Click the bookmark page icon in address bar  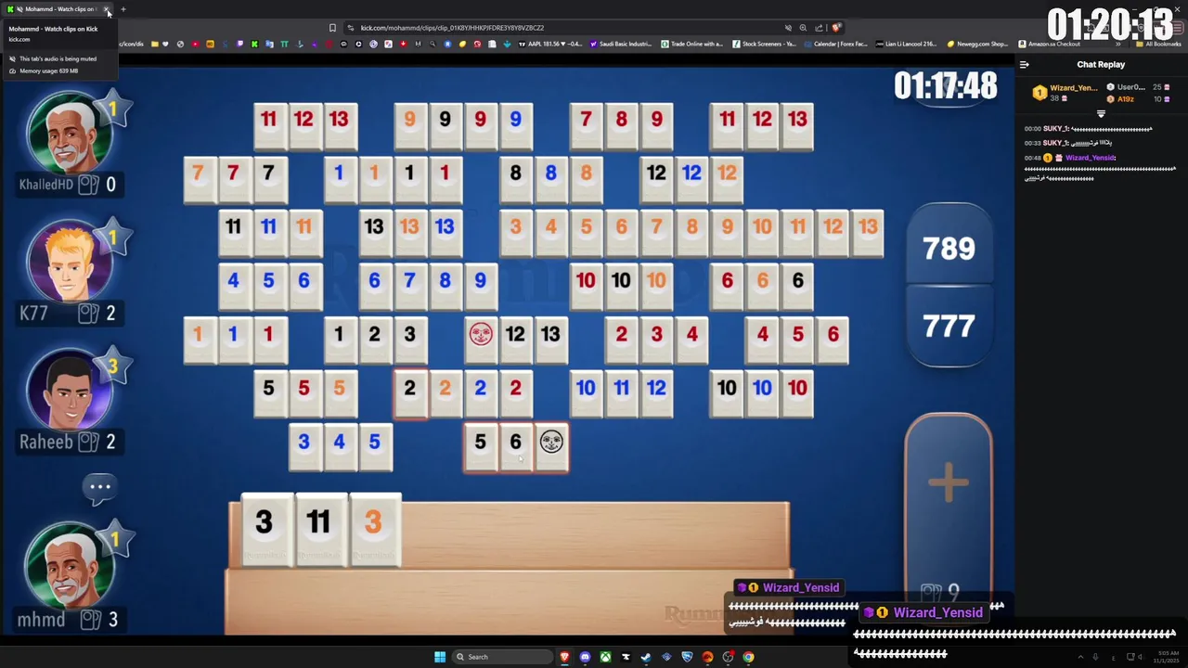[x=332, y=28]
